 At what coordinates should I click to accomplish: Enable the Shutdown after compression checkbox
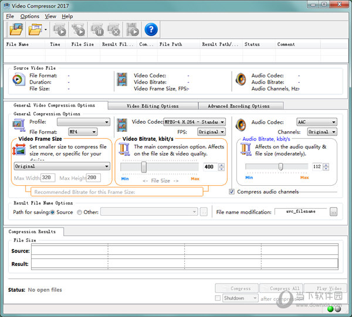tap(218, 298)
